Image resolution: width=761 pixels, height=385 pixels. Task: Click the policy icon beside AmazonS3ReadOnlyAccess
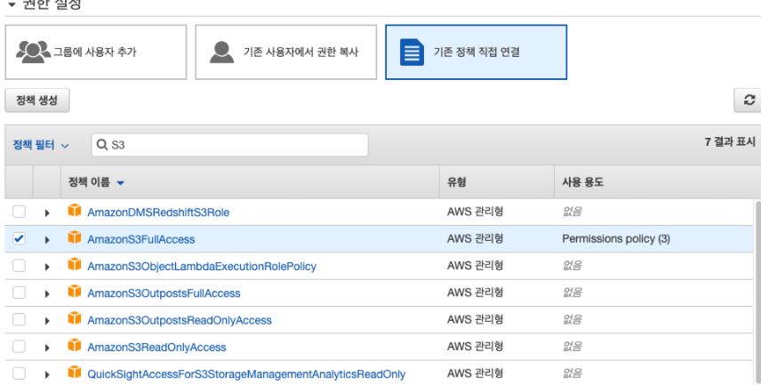coord(75,346)
